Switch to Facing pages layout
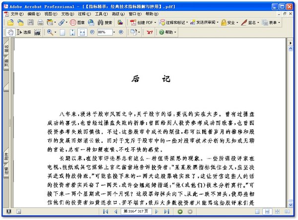Screen dimensions: 298x220 pyautogui.click(x=287, y=212)
